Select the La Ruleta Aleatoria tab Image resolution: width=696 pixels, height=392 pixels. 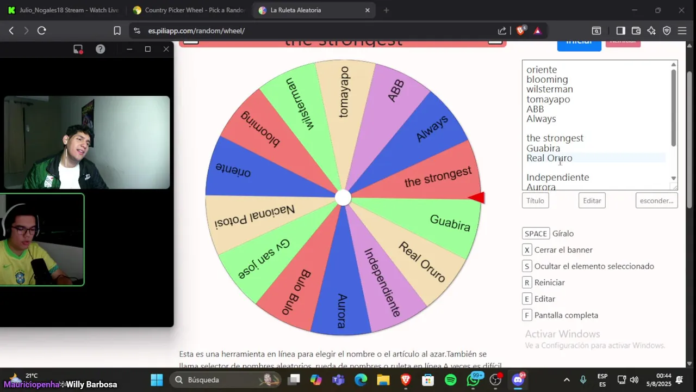point(314,10)
